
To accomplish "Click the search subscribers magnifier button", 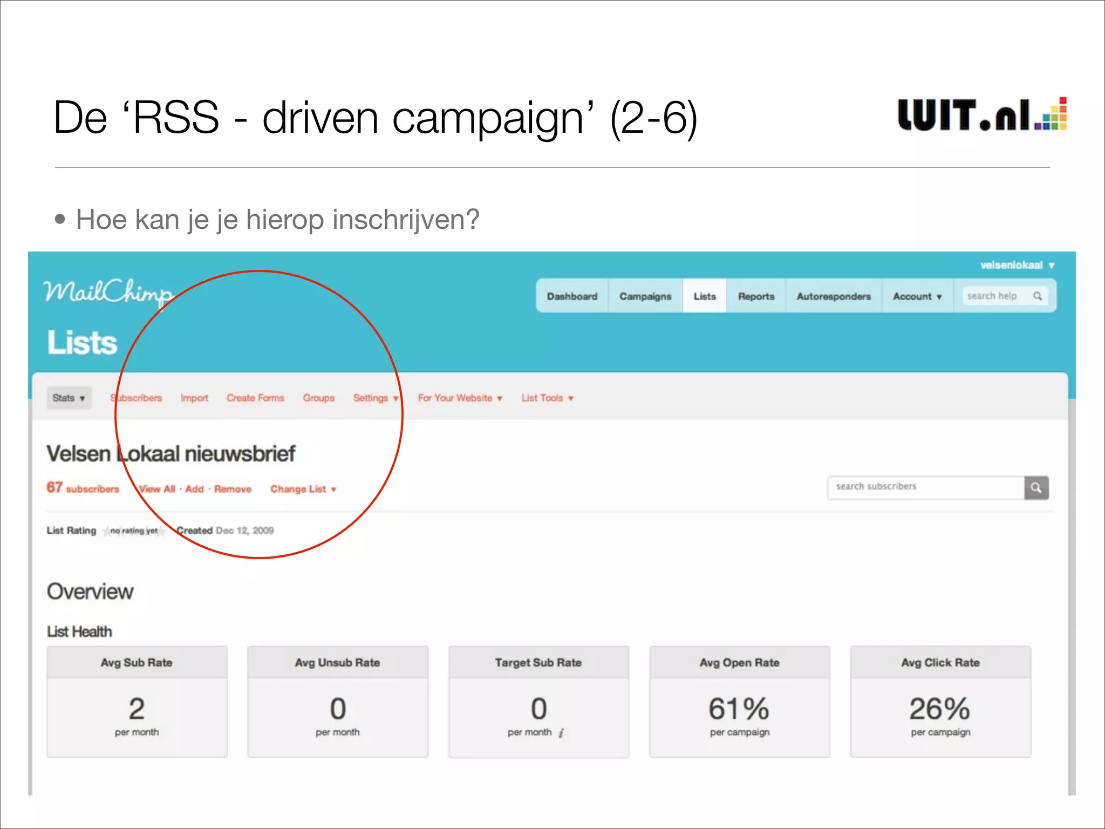I will click(x=1036, y=487).
